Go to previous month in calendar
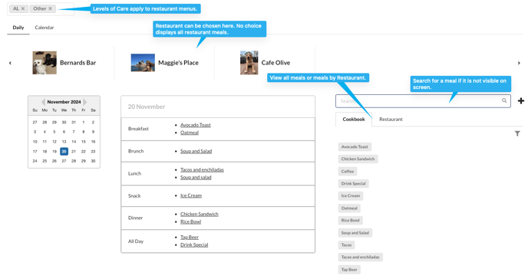 [43, 101]
